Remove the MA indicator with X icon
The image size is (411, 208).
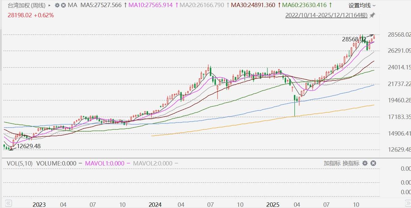pyautogui.click(x=63, y=5)
